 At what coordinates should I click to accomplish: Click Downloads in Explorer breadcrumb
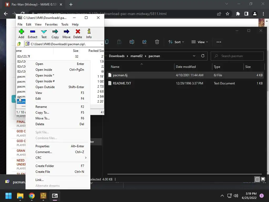[x=117, y=56]
